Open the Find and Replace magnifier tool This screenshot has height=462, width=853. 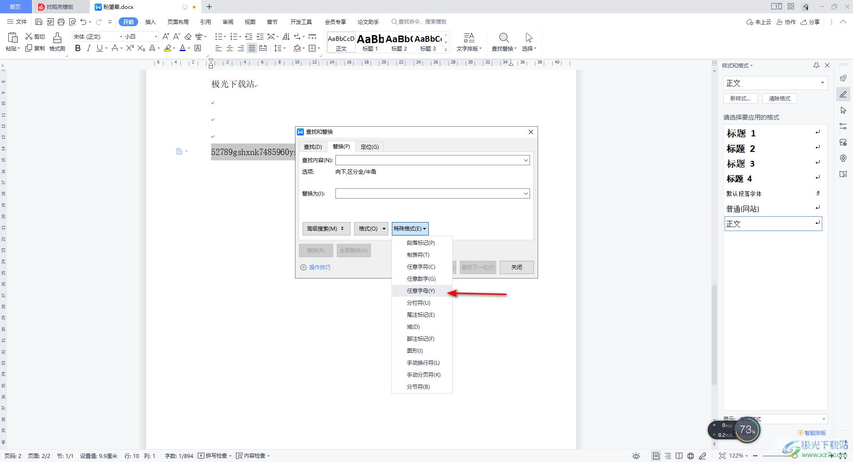point(504,38)
